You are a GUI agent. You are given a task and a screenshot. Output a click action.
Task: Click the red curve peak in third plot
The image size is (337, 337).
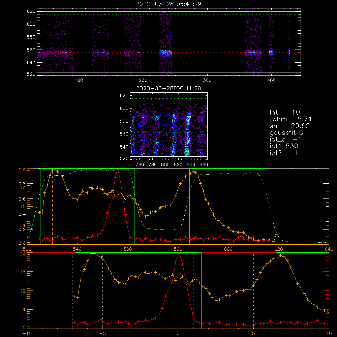tap(117, 170)
